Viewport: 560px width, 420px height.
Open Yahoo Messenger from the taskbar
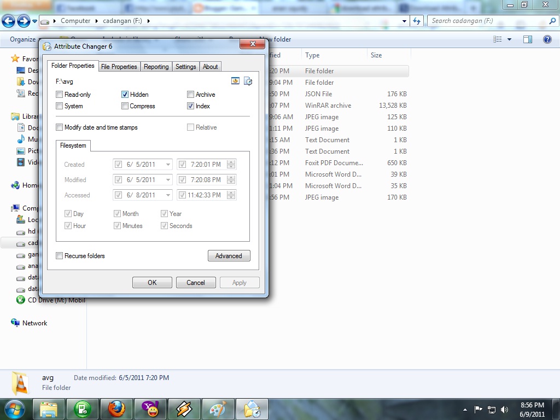point(150,409)
